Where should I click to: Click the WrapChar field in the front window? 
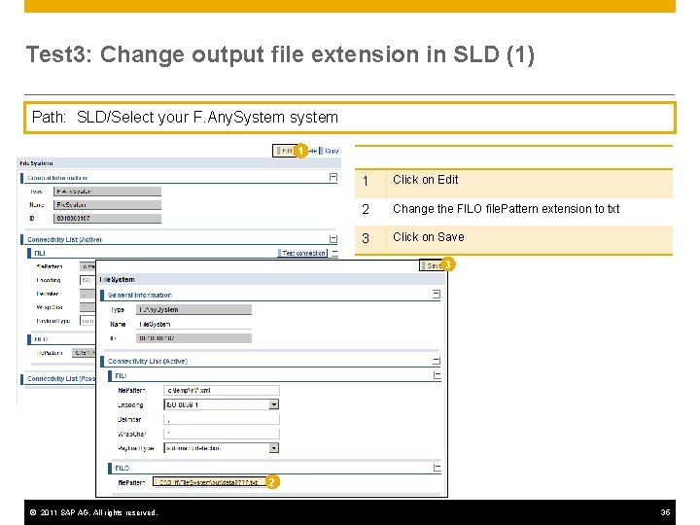pyautogui.click(x=222, y=434)
